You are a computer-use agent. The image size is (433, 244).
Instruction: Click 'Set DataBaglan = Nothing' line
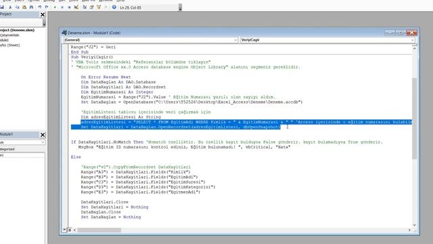click(111, 217)
